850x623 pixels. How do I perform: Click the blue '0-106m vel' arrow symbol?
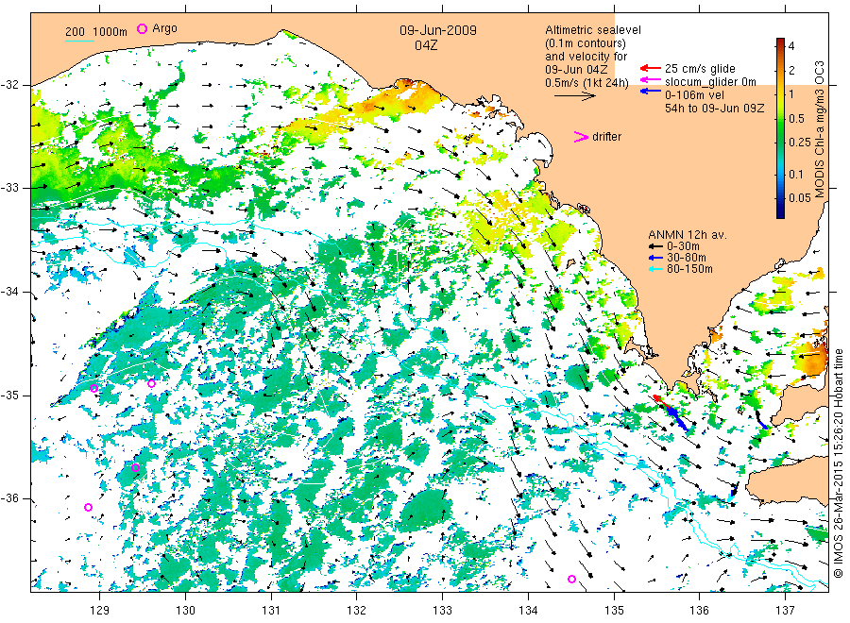(x=651, y=92)
